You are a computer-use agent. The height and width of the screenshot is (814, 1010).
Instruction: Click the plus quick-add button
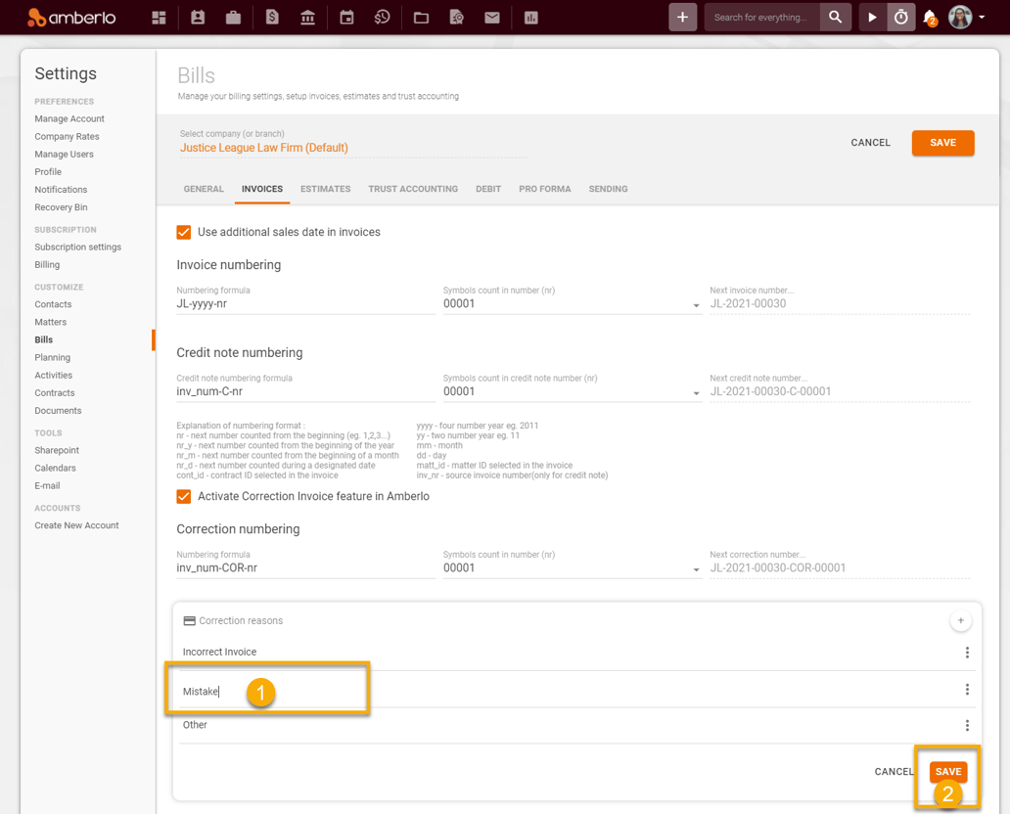tap(682, 18)
